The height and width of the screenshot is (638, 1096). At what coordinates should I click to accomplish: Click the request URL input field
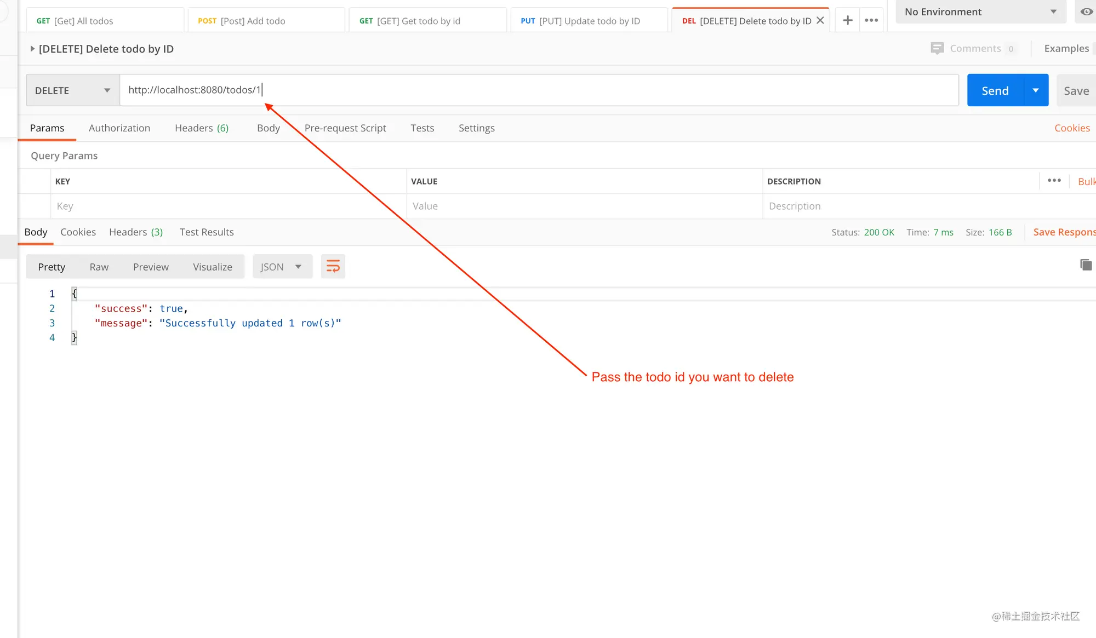point(539,90)
